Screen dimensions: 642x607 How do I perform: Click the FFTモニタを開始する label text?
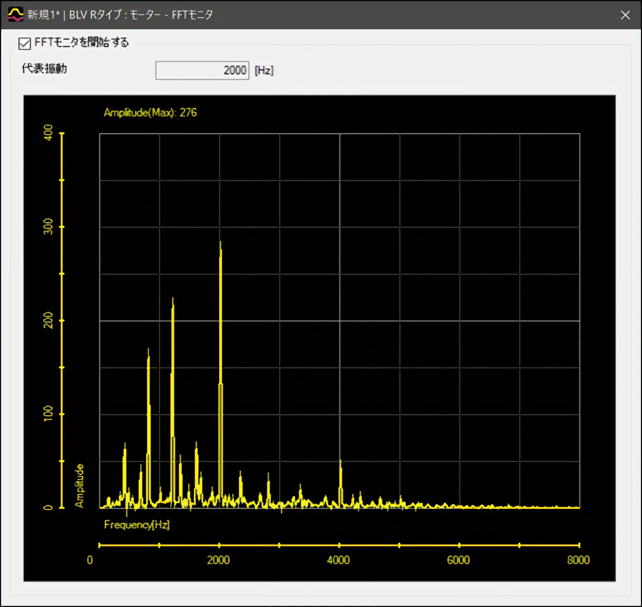[x=81, y=42]
